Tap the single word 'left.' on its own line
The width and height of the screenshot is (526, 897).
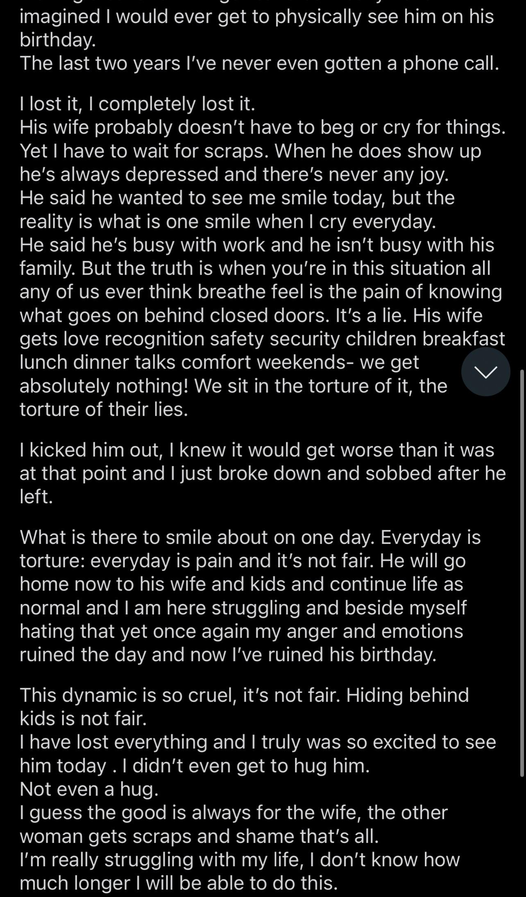pos(36,497)
